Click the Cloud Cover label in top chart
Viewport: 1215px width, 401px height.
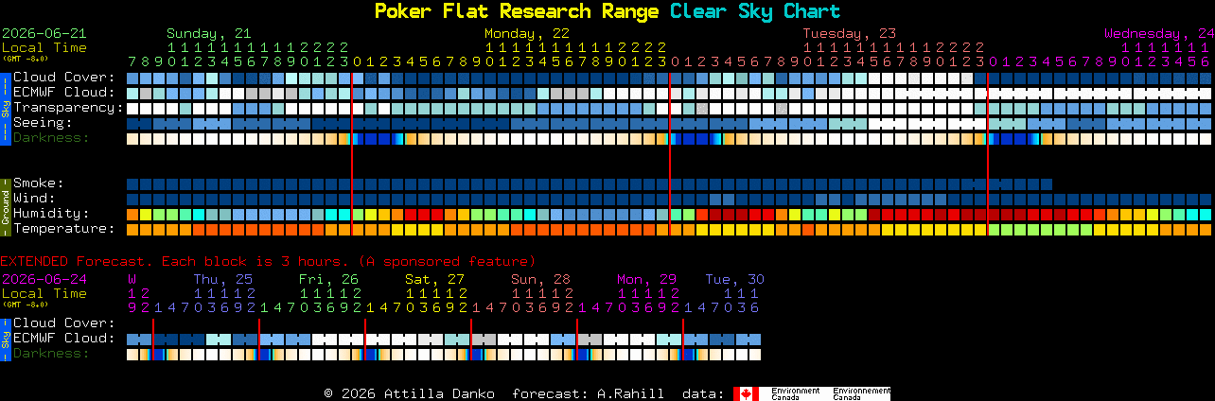point(64,78)
